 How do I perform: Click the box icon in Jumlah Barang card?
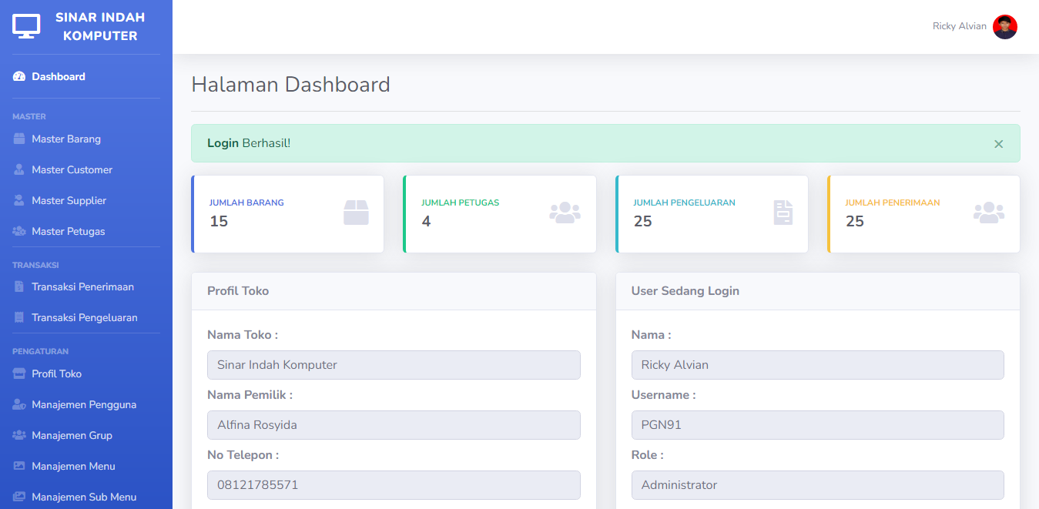[356, 213]
